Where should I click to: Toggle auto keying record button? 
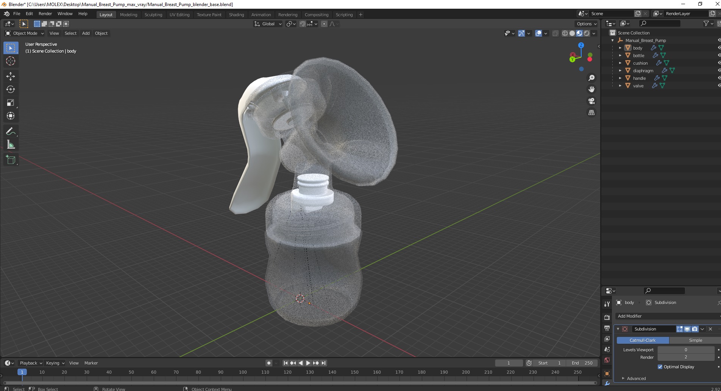point(269,363)
